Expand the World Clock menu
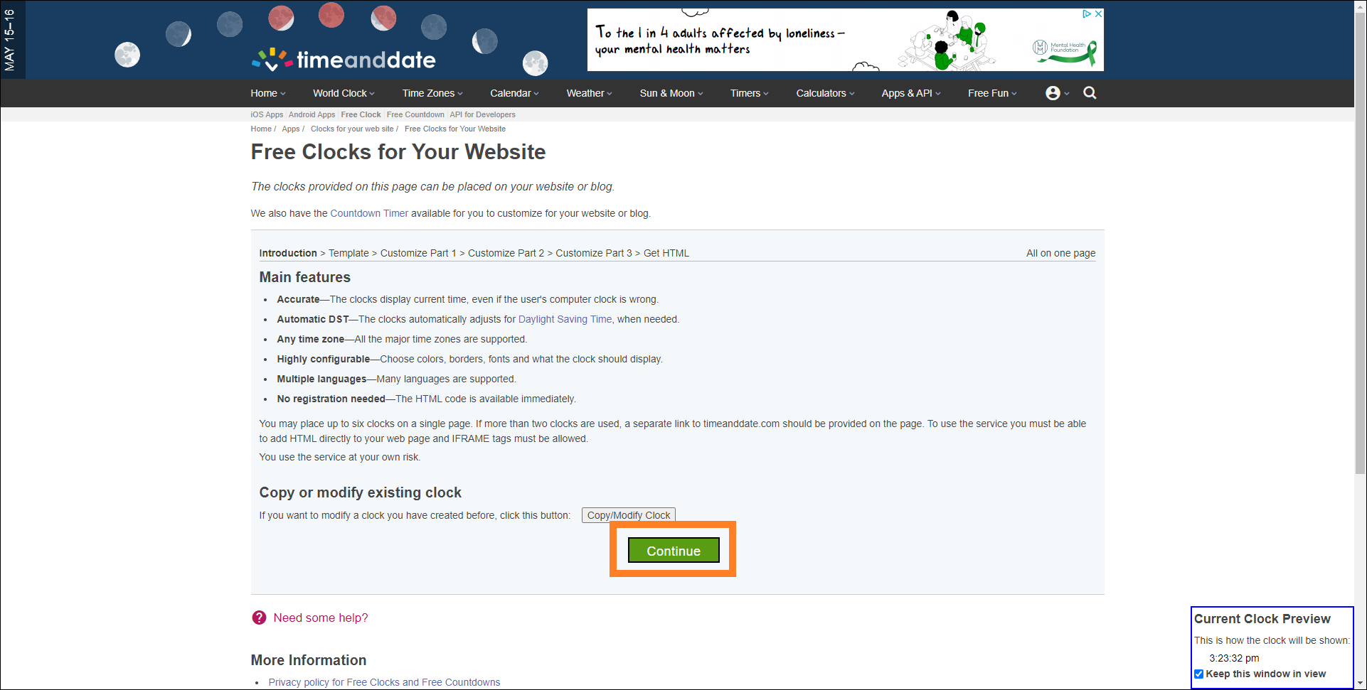This screenshot has width=1367, height=690. [x=343, y=93]
